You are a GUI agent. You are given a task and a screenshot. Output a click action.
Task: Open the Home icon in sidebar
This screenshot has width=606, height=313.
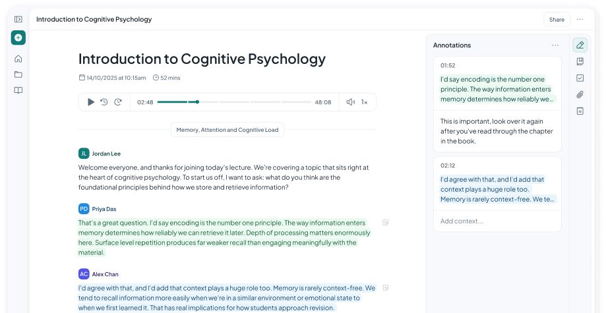[18, 59]
